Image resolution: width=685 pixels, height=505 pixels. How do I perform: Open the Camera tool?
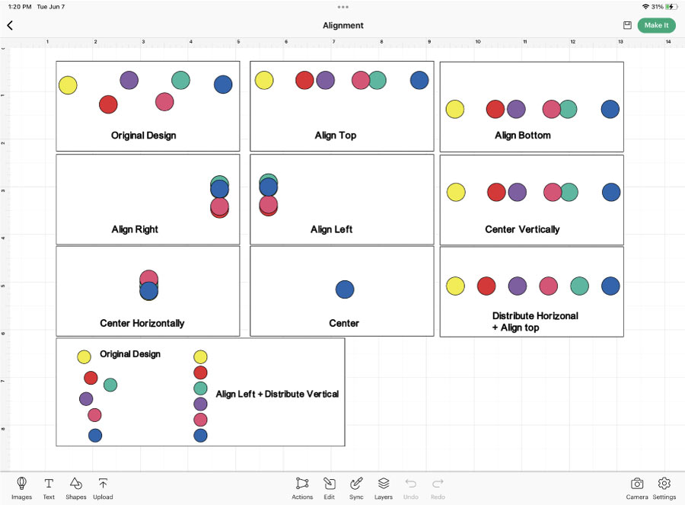(637, 488)
